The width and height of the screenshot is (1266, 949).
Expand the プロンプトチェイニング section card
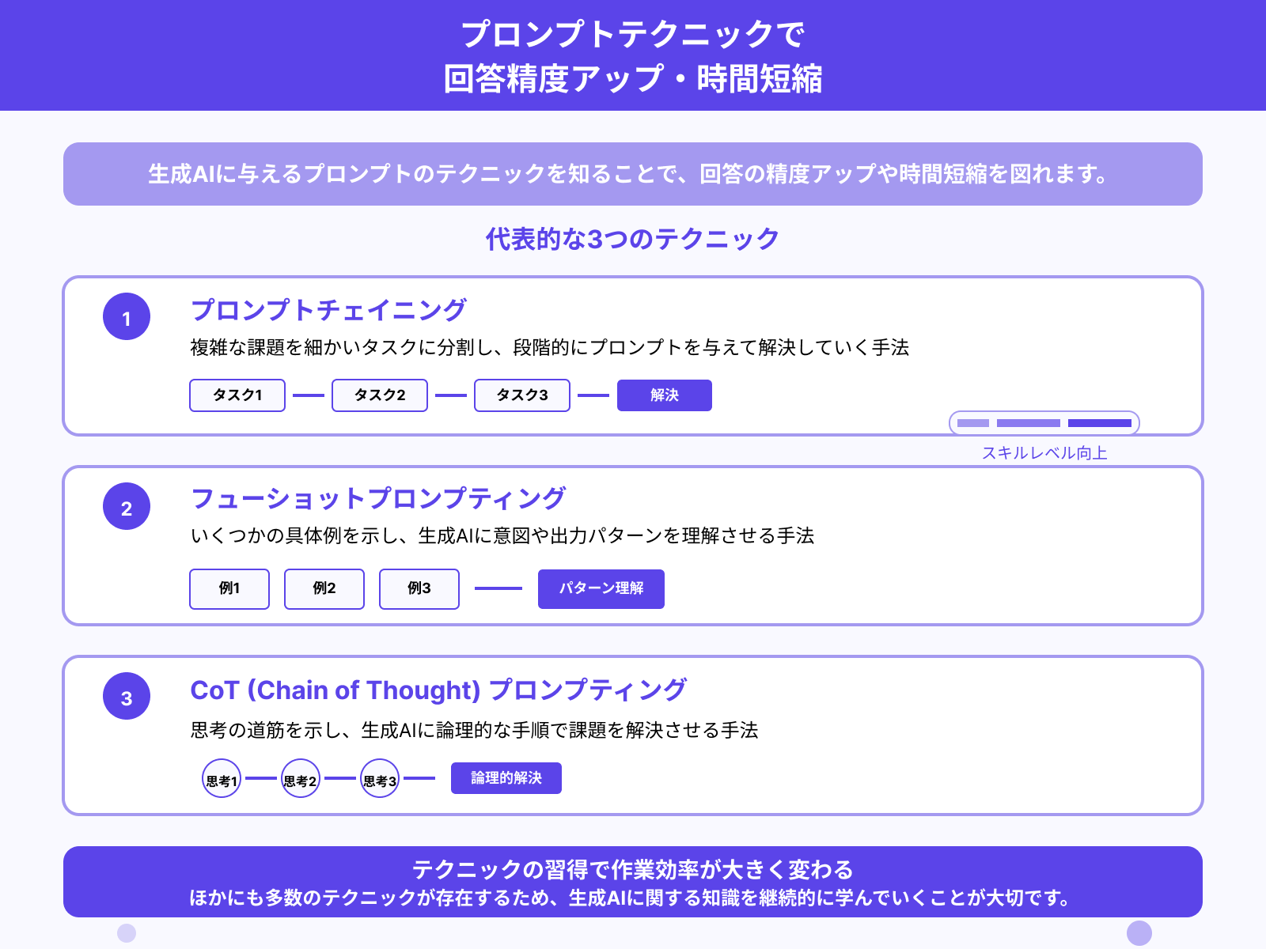pyautogui.click(x=633, y=354)
